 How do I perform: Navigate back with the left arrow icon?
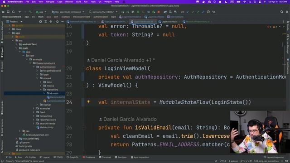click(19, 12)
